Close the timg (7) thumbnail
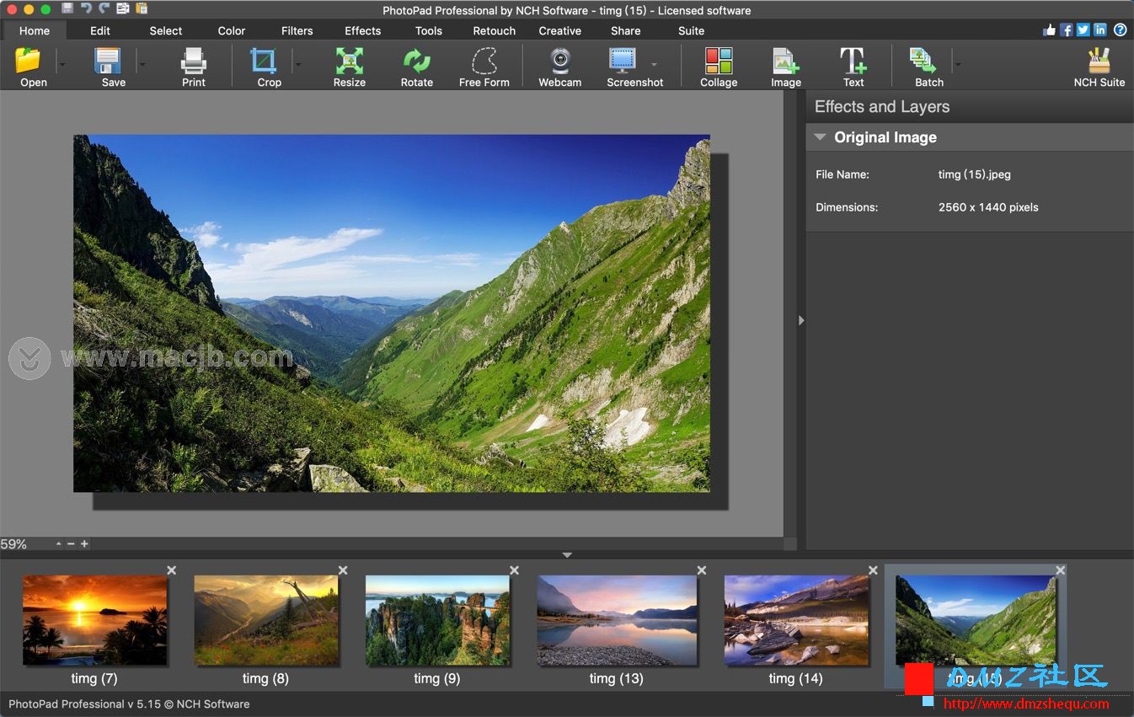The height and width of the screenshot is (717, 1134). [x=172, y=570]
